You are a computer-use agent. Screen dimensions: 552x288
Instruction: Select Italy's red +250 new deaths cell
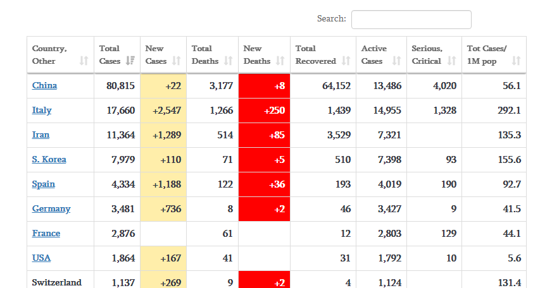[x=264, y=111]
